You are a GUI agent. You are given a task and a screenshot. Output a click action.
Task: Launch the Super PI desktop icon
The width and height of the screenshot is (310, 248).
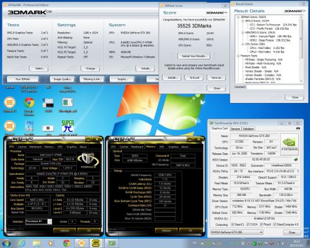coord(68,126)
